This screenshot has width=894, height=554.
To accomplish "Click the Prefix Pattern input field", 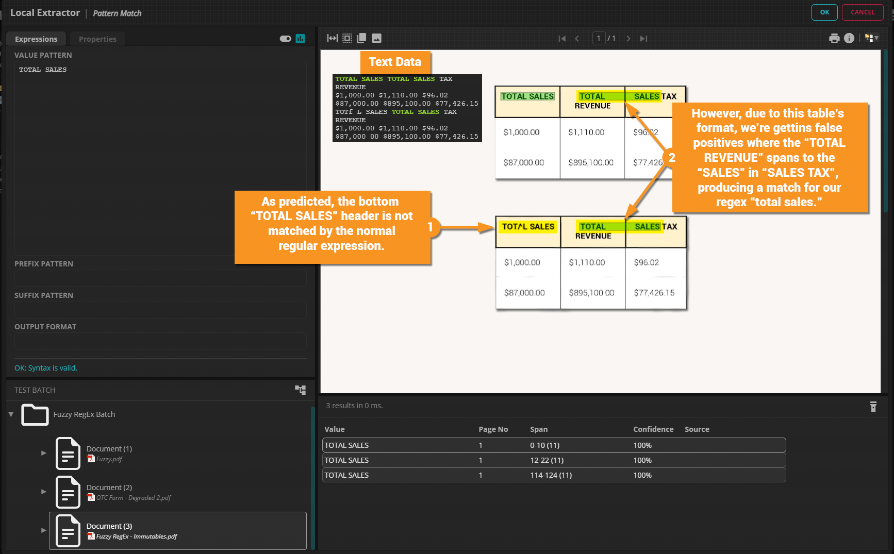I will pos(160,278).
